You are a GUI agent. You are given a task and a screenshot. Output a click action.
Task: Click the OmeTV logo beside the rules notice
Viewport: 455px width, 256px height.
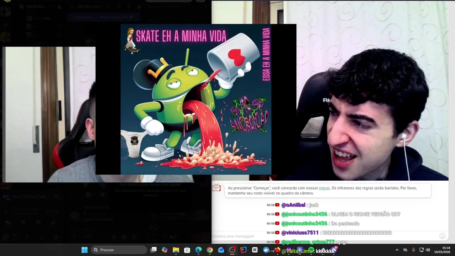216,188
